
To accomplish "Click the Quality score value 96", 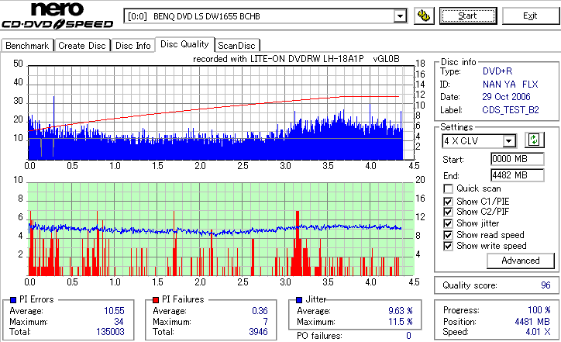I will (546, 285).
